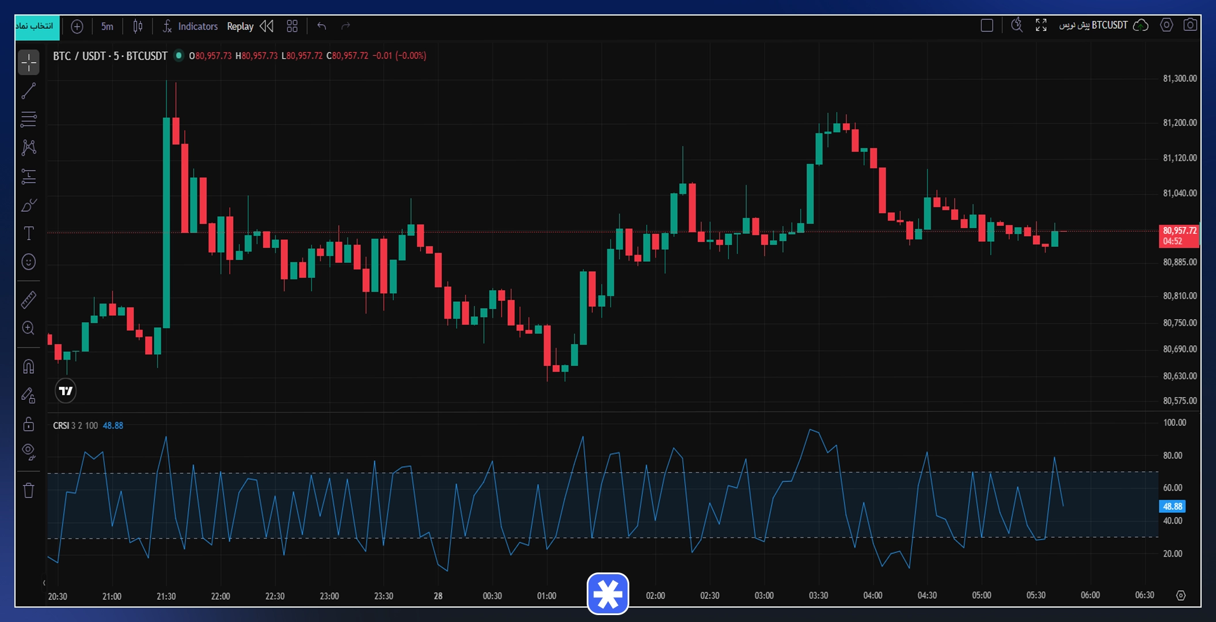This screenshot has width=1216, height=622.
Task: Select the ruler measure tool
Action: click(x=29, y=299)
